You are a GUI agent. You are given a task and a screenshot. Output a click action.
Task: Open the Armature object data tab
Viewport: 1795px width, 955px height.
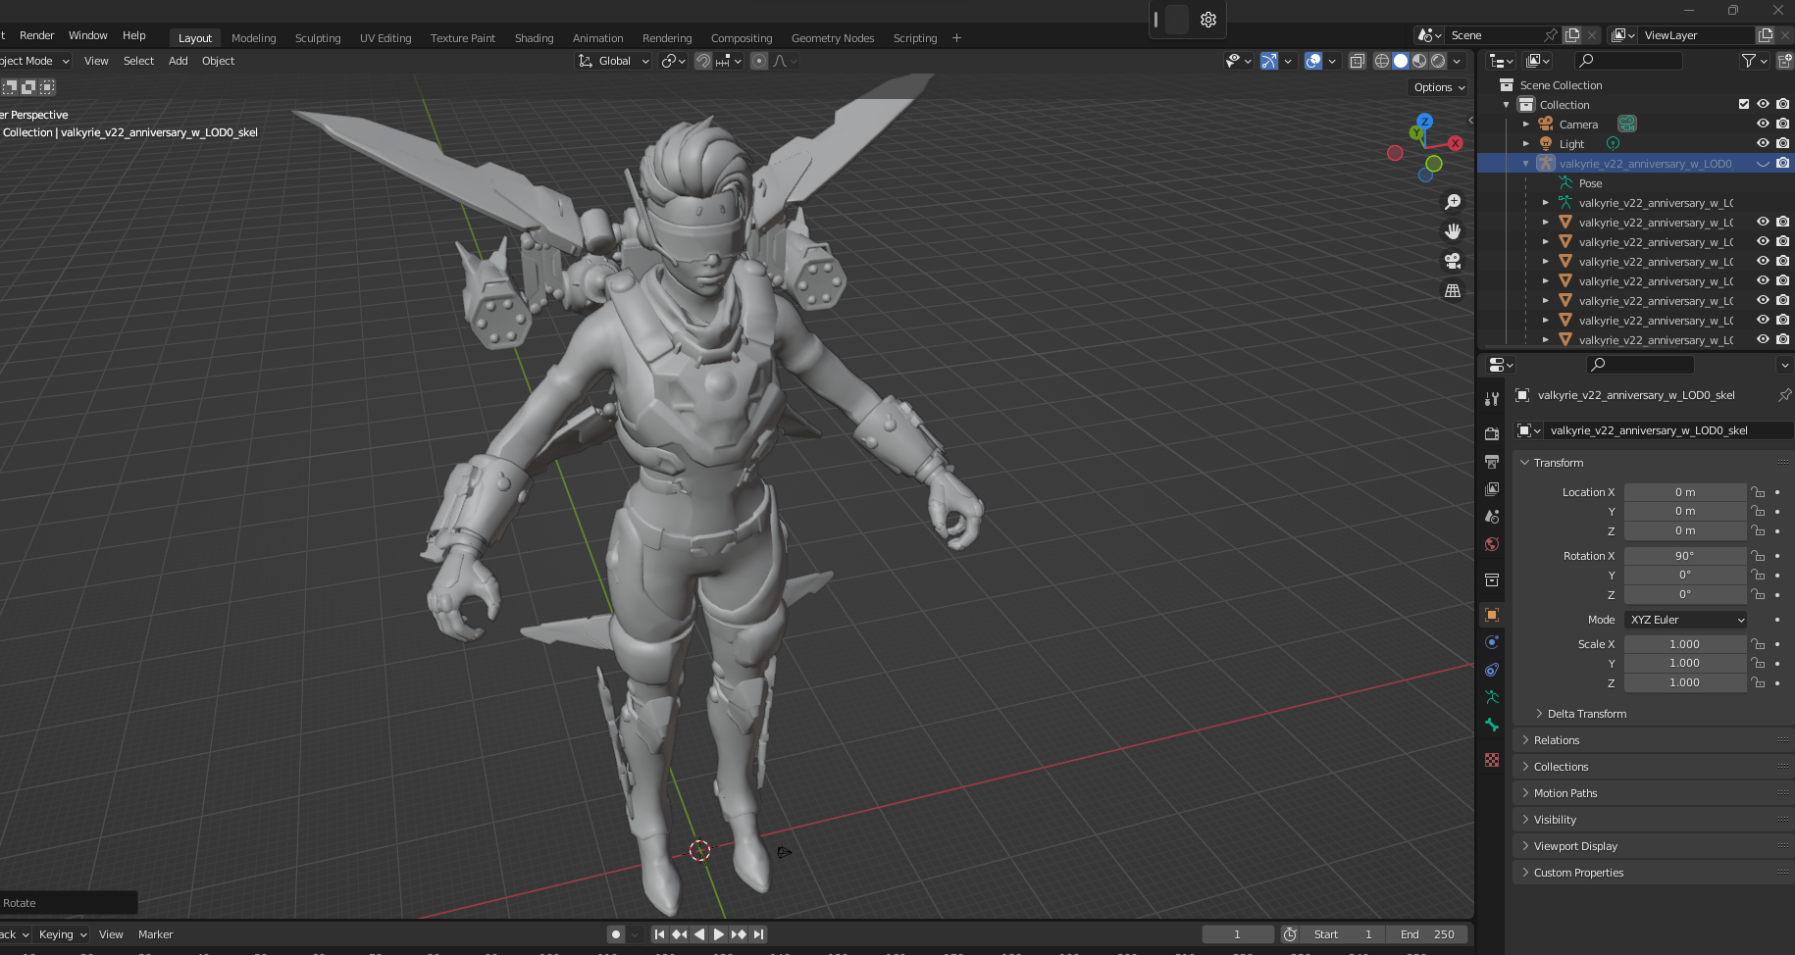(1492, 697)
